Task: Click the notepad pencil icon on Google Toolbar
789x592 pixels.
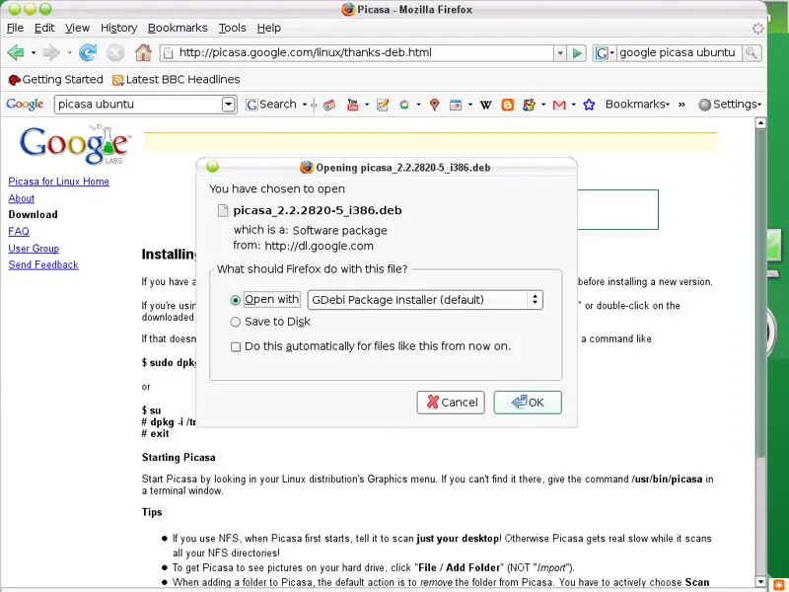Action: pyautogui.click(x=383, y=105)
